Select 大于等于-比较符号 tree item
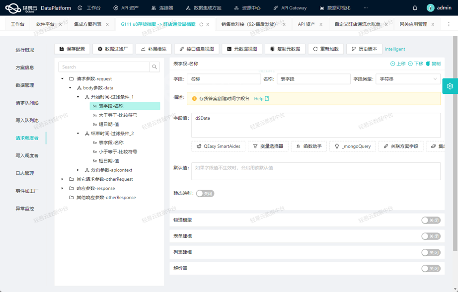This screenshot has width=458, height=292. tap(118, 115)
